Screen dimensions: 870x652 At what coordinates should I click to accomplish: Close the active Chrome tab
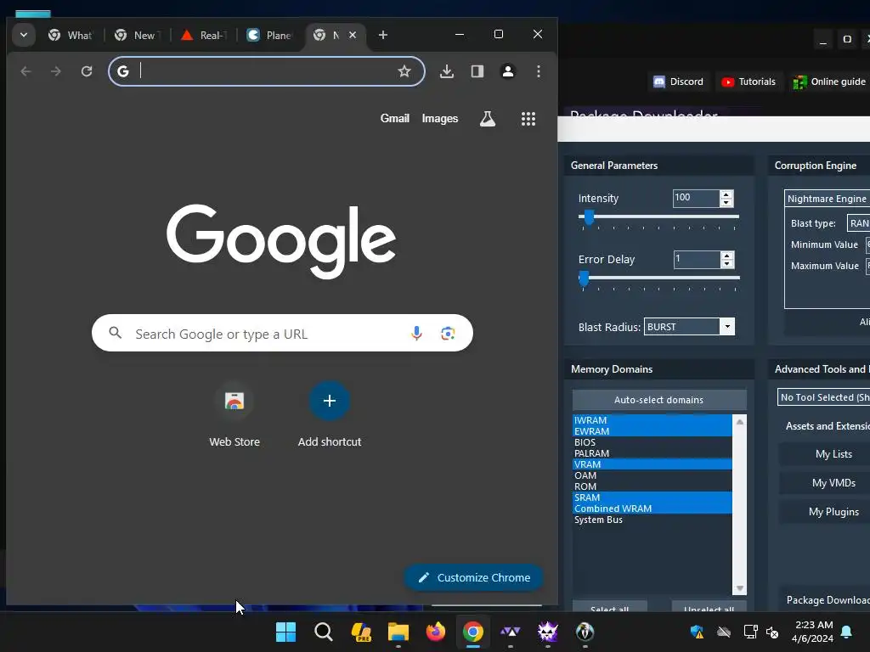353,35
